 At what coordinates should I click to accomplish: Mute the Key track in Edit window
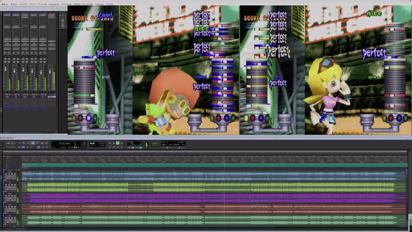pyautogui.click(x=14, y=207)
